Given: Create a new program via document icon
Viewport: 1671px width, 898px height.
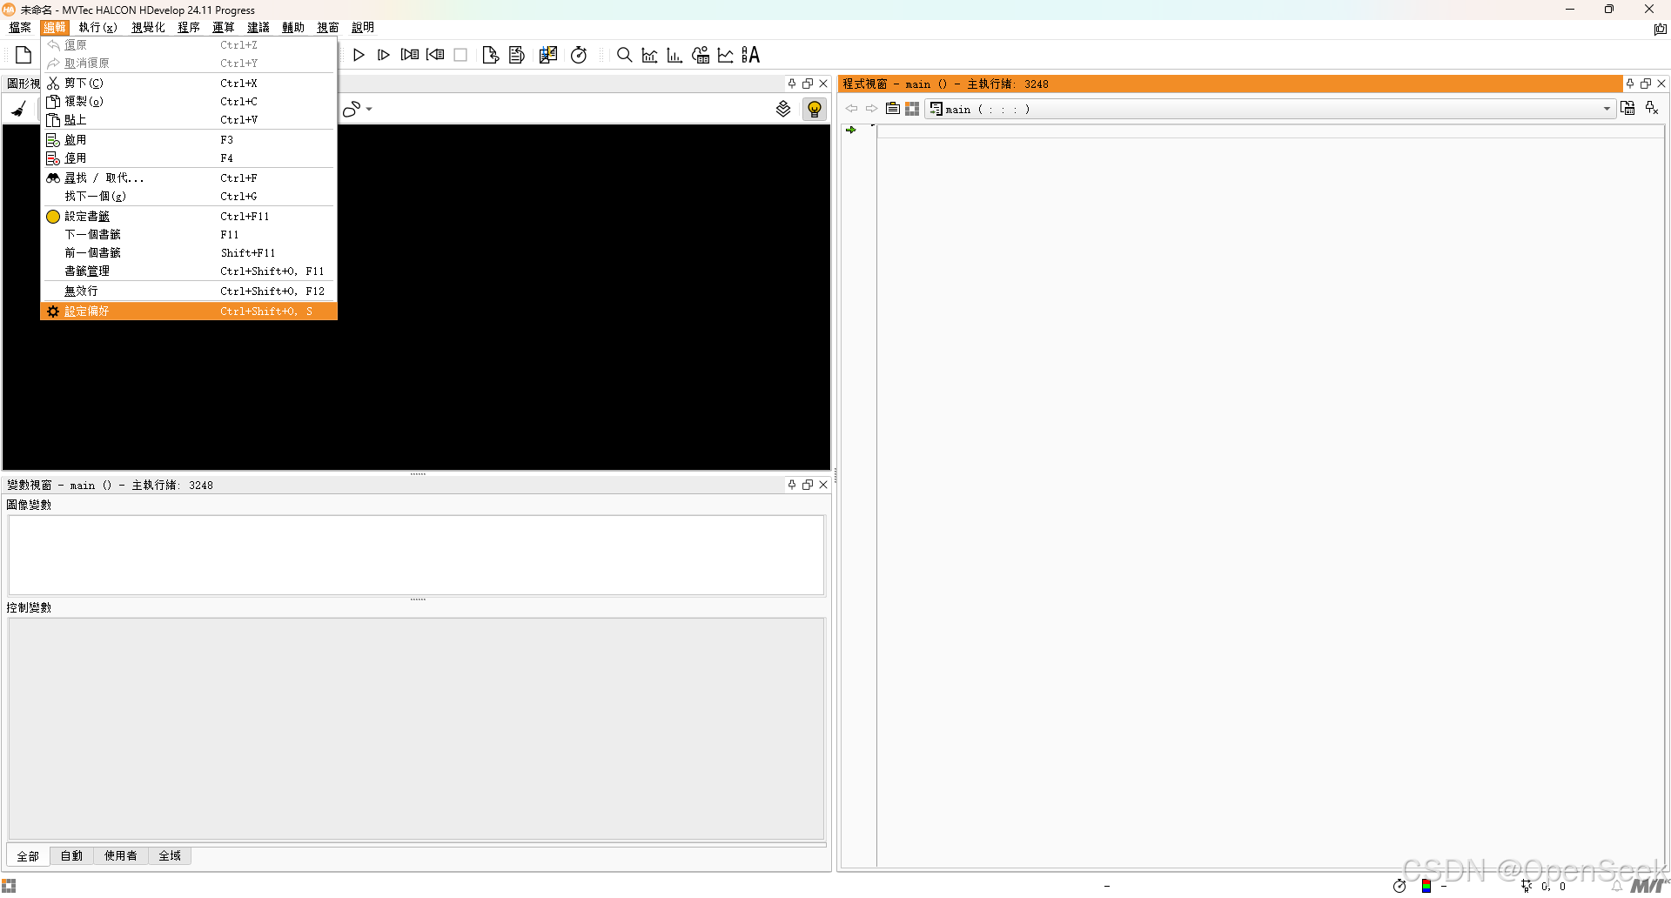Looking at the screenshot, I should point(23,54).
